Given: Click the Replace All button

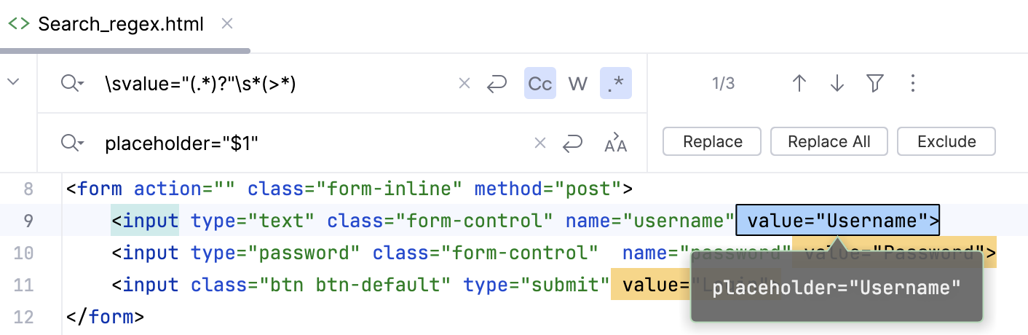Looking at the screenshot, I should 829,141.
